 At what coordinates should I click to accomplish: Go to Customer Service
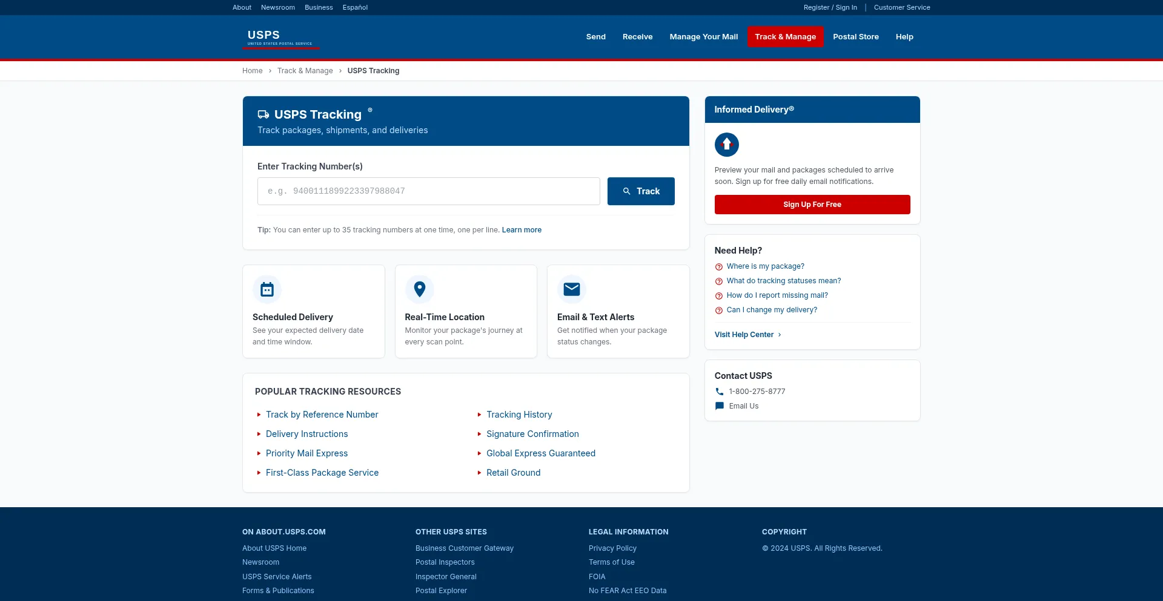point(902,7)
